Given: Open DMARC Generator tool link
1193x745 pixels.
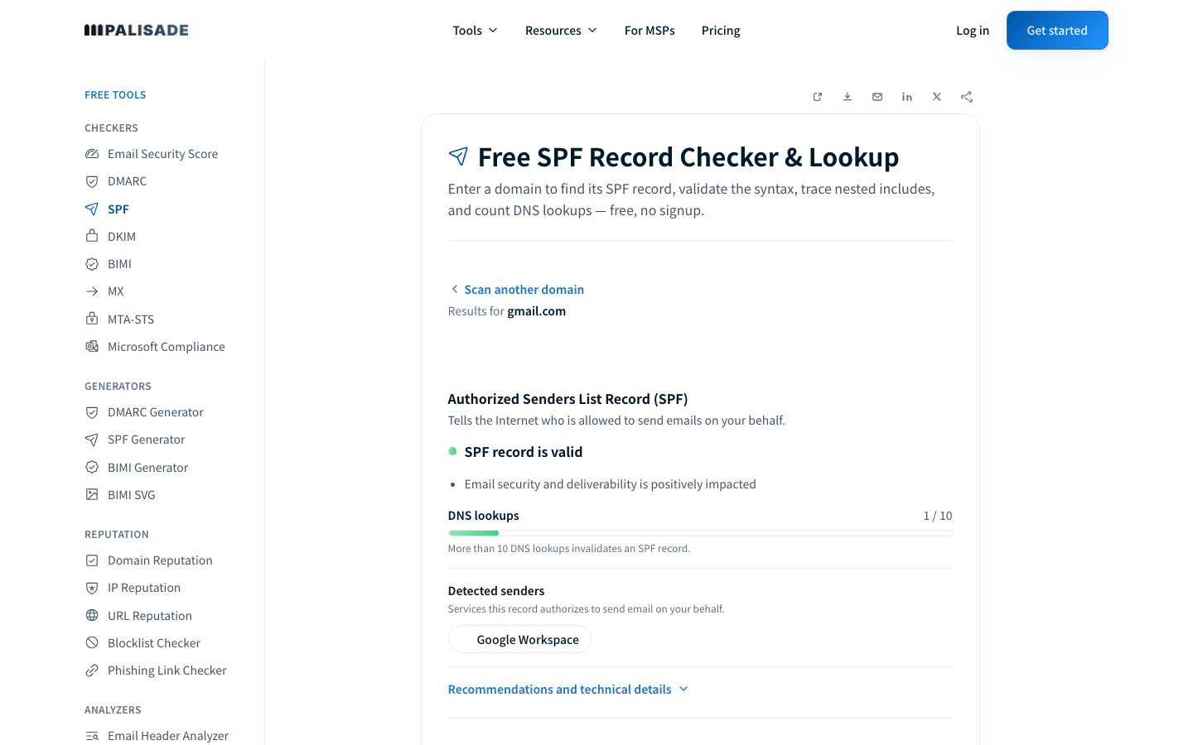Looking at the screenshot, I should coord(156,412).
